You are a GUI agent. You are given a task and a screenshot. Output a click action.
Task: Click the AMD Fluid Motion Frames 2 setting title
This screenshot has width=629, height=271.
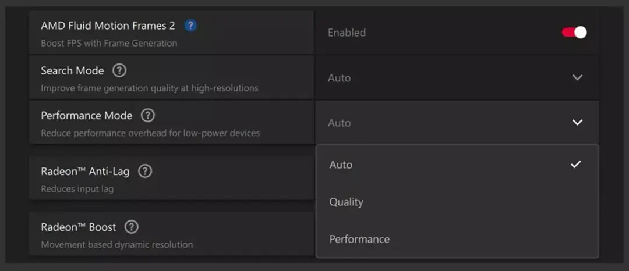coord(108,26)
